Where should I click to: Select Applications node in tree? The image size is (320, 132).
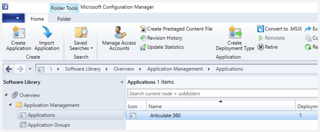tap(71, 115)
